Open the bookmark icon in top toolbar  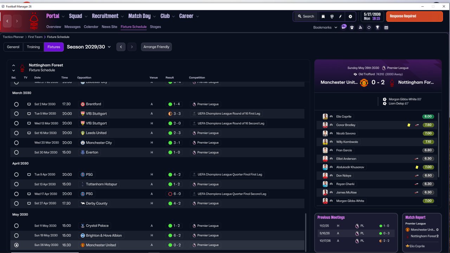click(x=323, y=16)
